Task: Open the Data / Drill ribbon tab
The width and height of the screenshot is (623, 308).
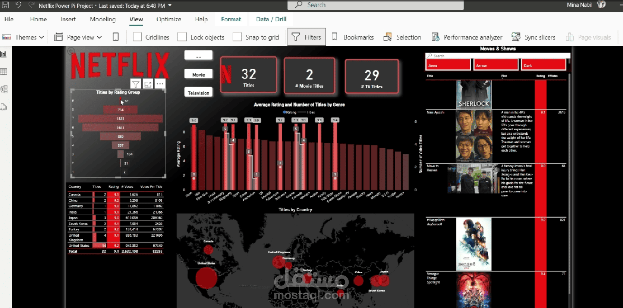Action: tap(271, 19)
